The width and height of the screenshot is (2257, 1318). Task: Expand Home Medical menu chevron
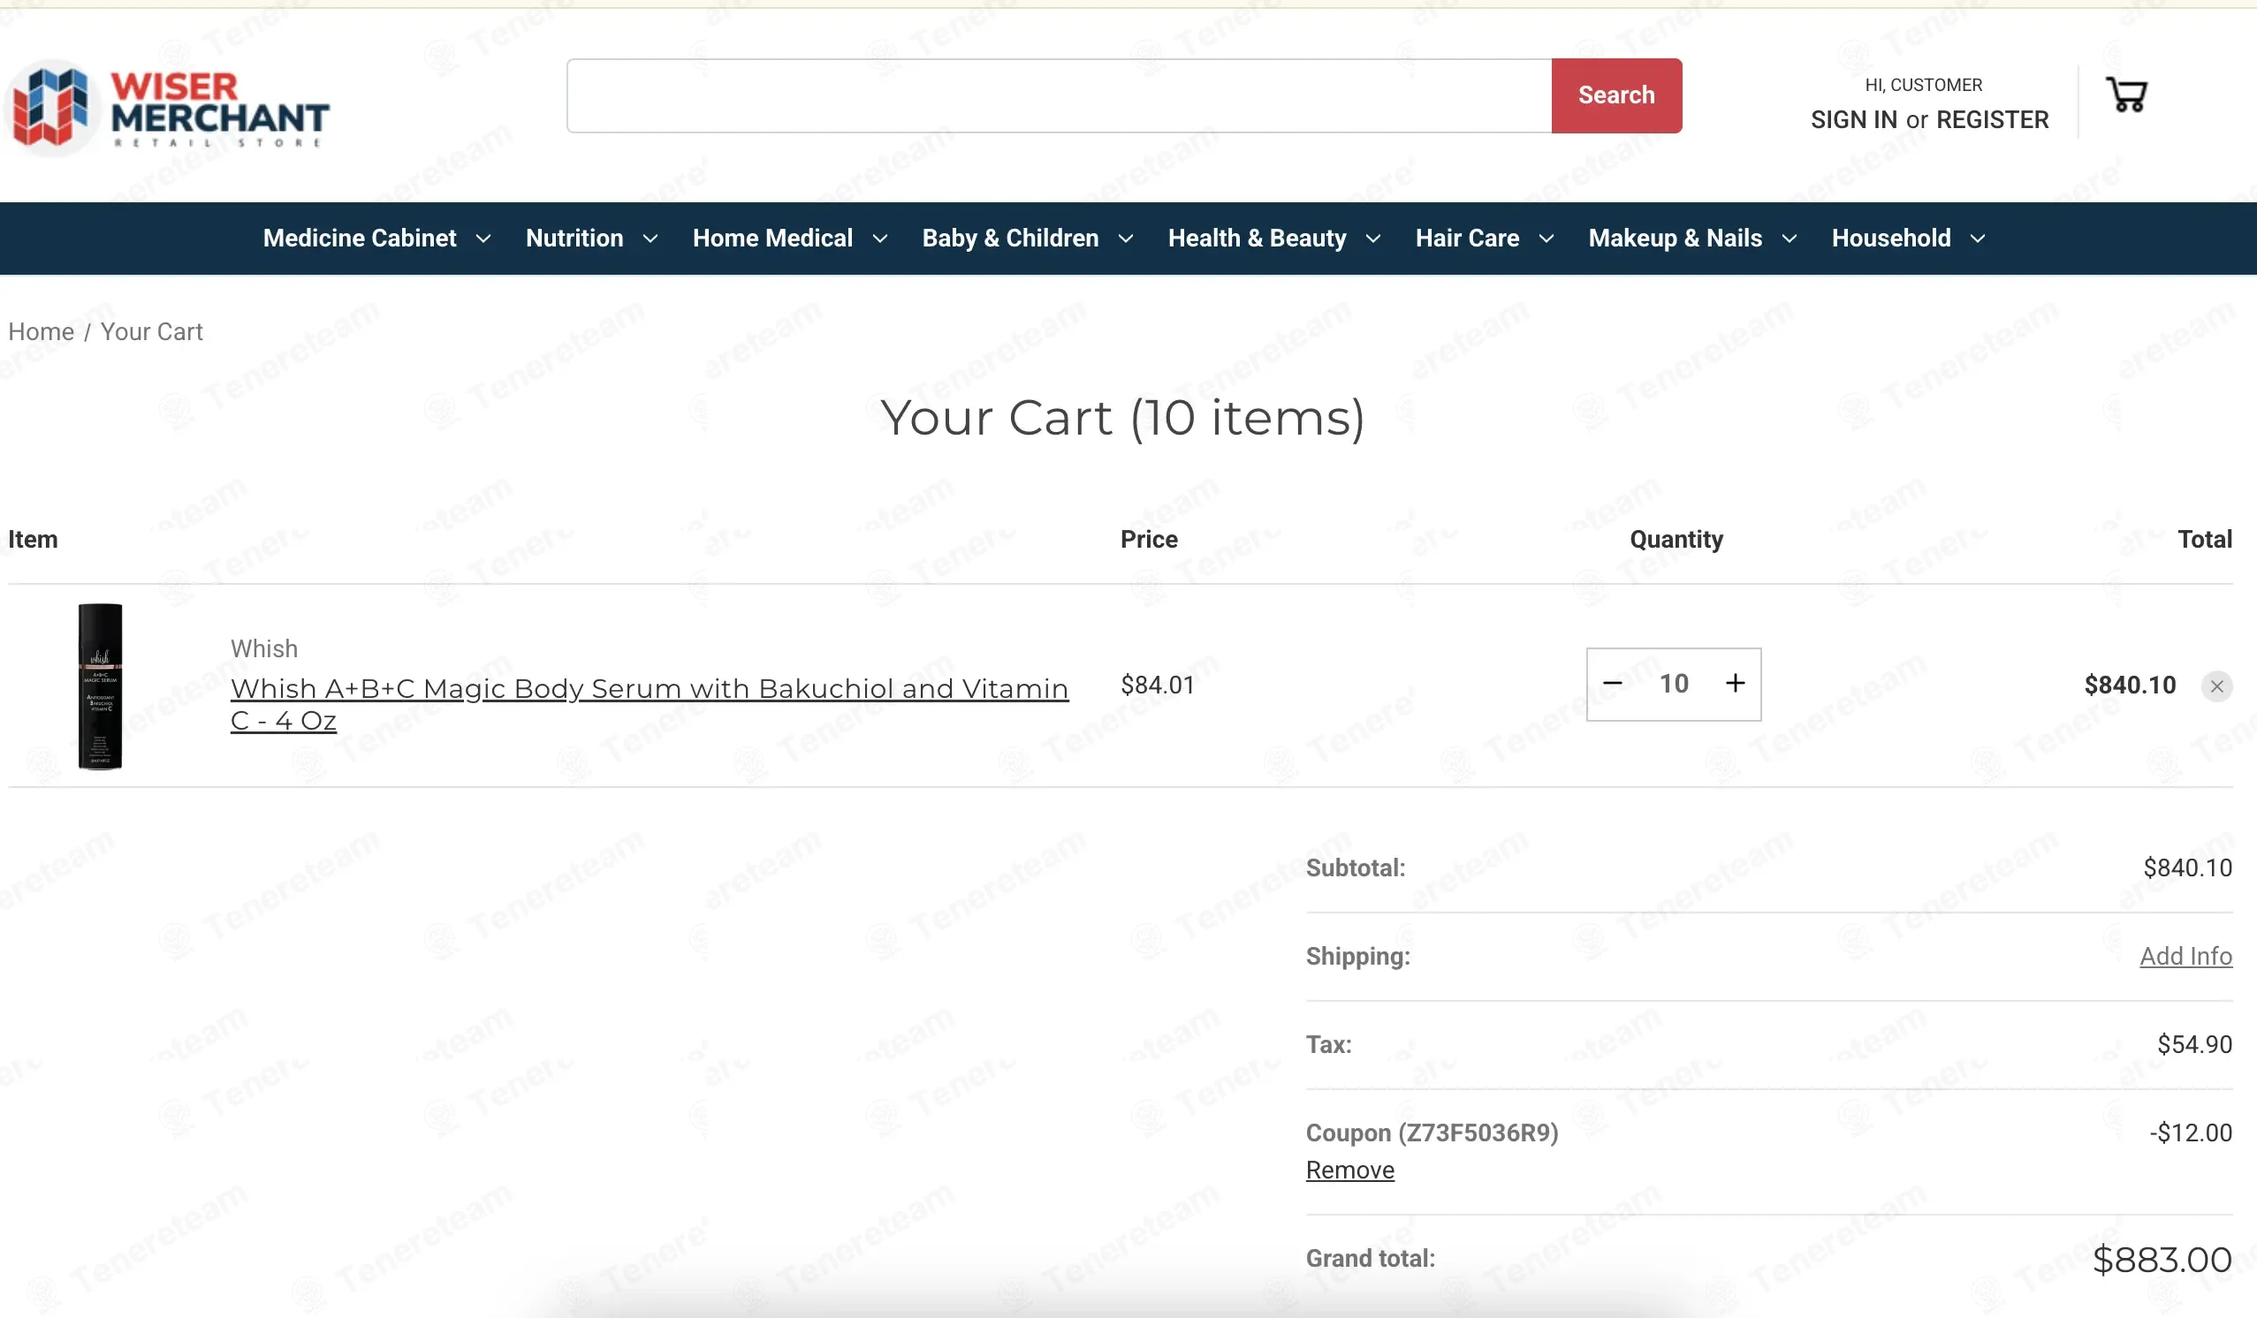pyautogui.click(x=879, y=239)
